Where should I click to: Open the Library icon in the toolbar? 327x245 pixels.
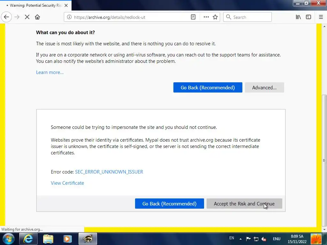pos(298,17)
